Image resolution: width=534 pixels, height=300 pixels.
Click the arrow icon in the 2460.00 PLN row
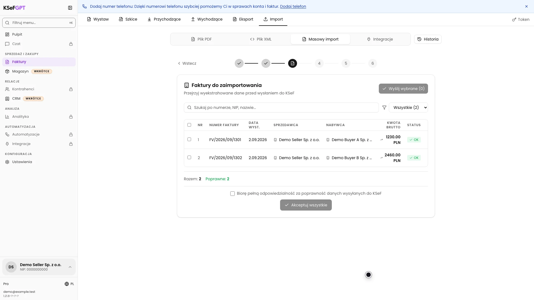pos(381,158)
